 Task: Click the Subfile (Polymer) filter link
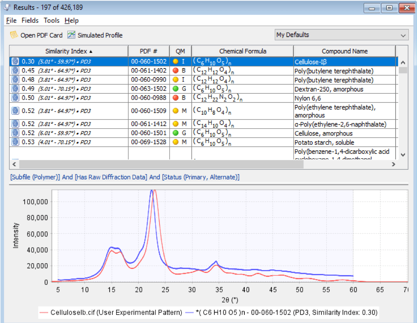coord(35,177)
